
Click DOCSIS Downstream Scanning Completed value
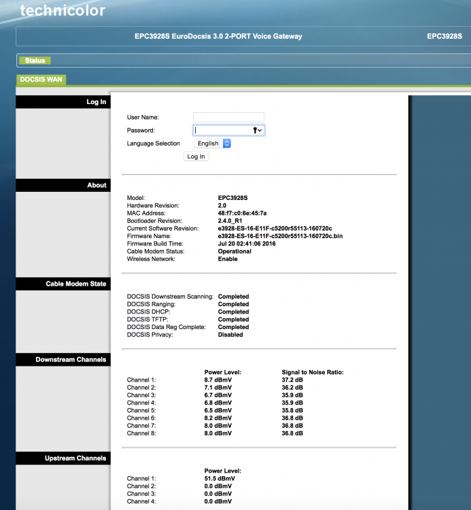pos(233,296)
